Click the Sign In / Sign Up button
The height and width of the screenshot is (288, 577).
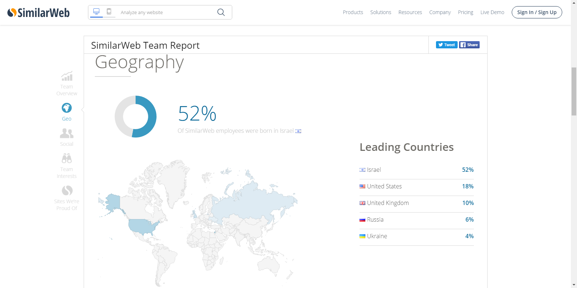[x=537, y=12]
